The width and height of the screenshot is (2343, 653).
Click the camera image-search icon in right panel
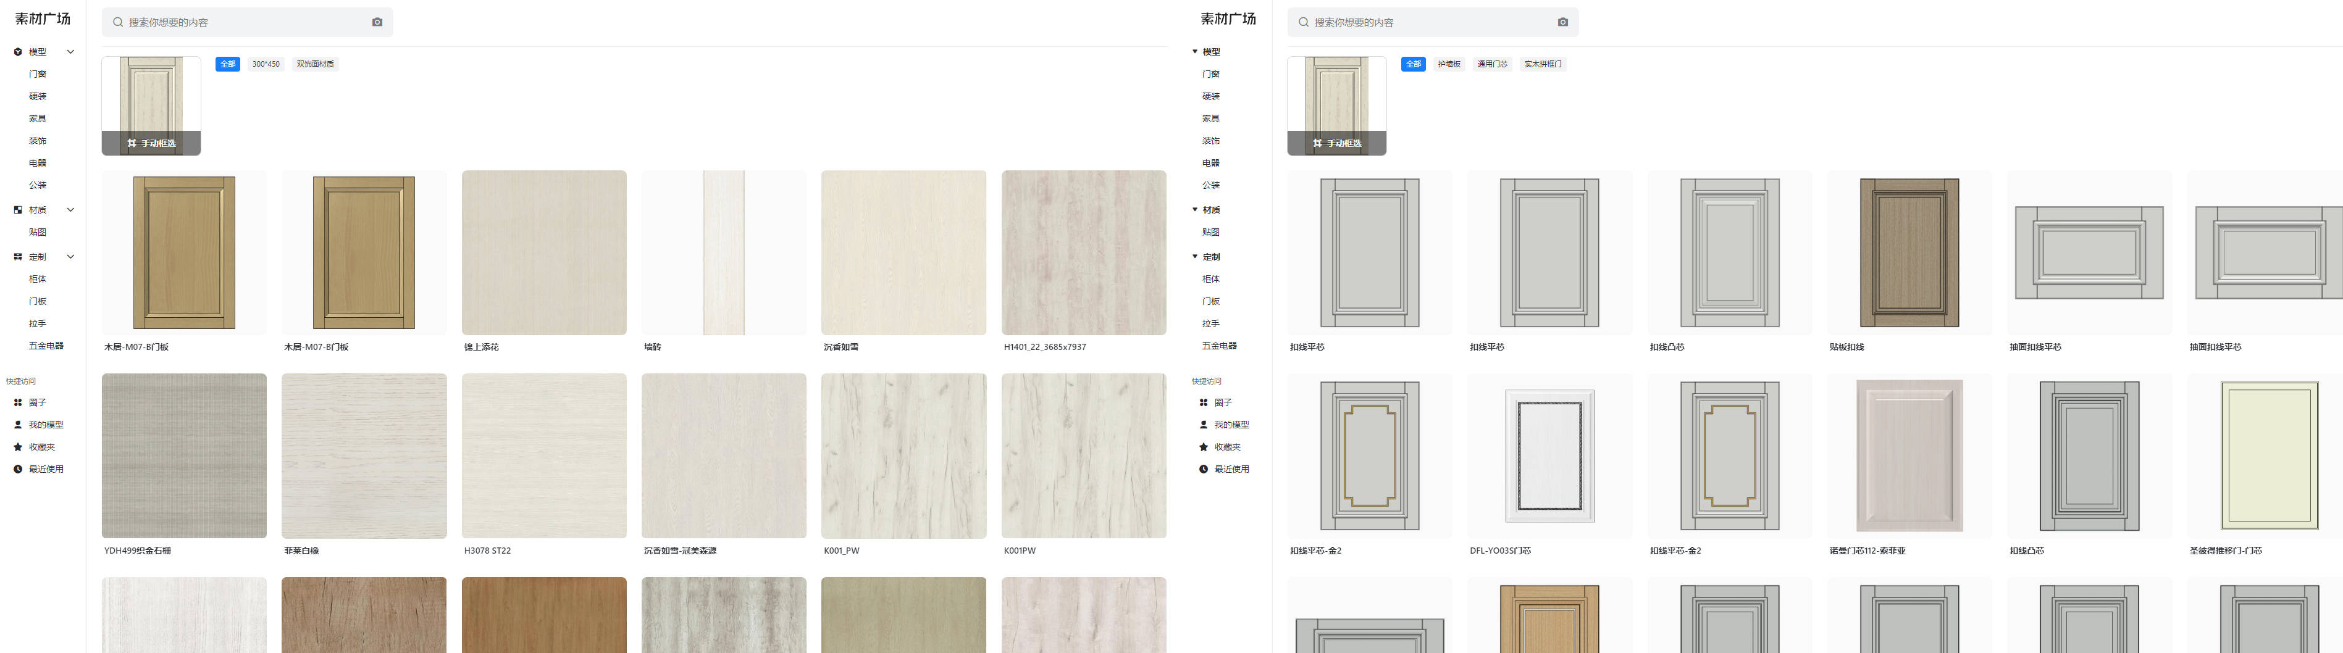1562,22
